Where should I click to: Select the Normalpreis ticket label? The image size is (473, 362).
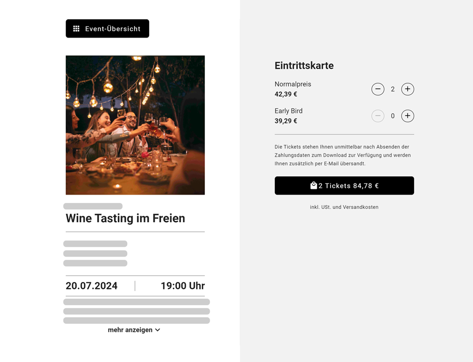point(293,84)
